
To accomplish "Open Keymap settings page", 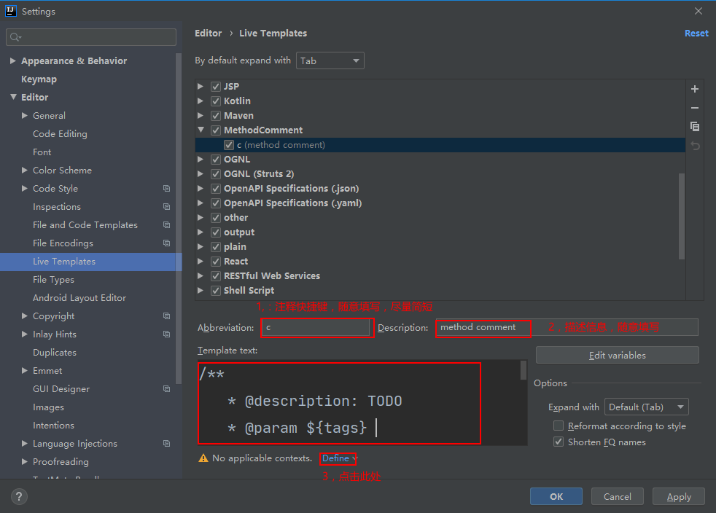I will (39, 79).
